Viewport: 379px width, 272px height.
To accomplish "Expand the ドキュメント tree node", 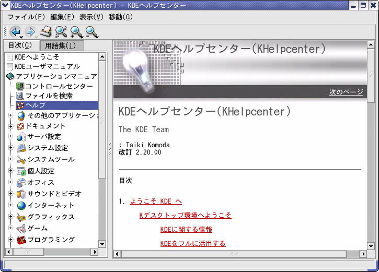I will pyautogui.click(x=10, y=126).
